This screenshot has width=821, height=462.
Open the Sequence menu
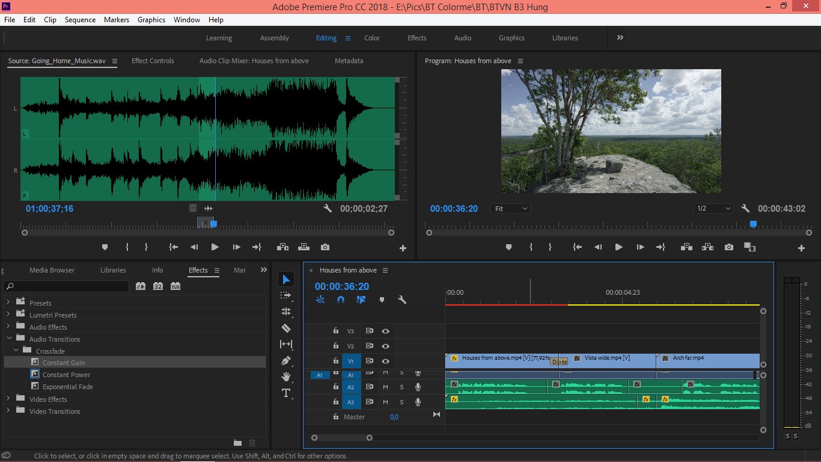click(80, 20)
